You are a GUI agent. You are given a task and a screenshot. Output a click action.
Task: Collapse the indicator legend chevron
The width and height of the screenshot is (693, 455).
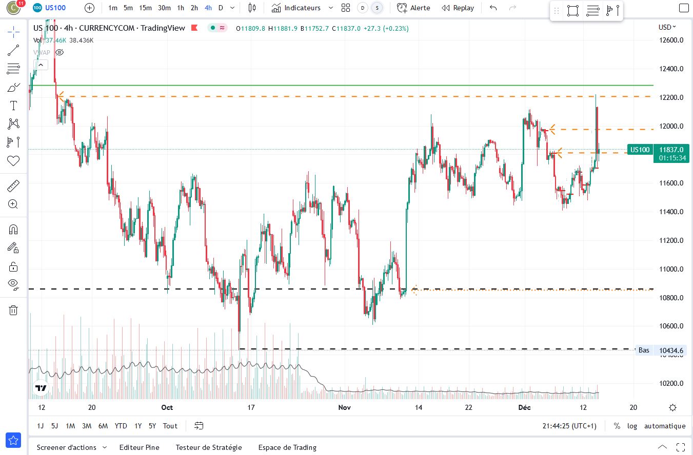pos(42,65)
